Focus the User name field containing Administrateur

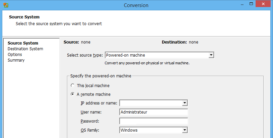point(153,112)
